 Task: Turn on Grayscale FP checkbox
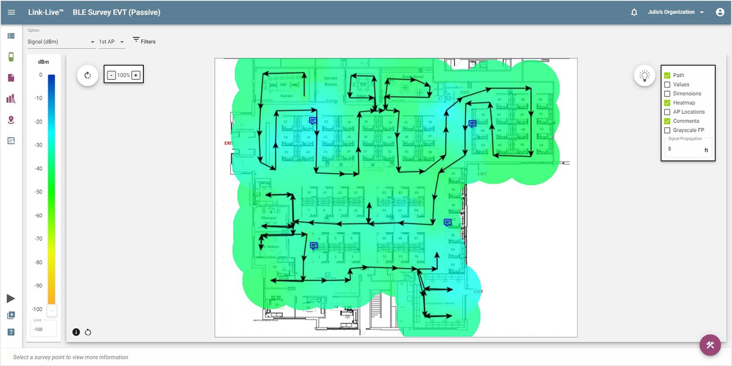[x=667, y=130]
